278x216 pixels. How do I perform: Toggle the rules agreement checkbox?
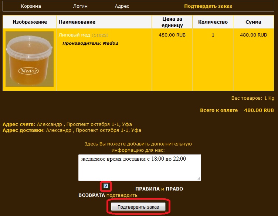click(x=106, y=186)
